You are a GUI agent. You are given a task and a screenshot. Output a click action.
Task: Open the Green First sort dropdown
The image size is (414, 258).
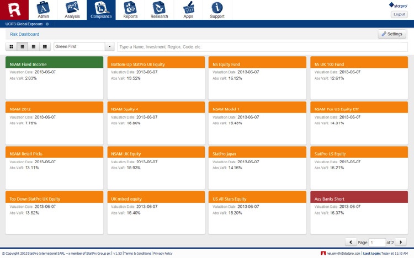point(110,47)
